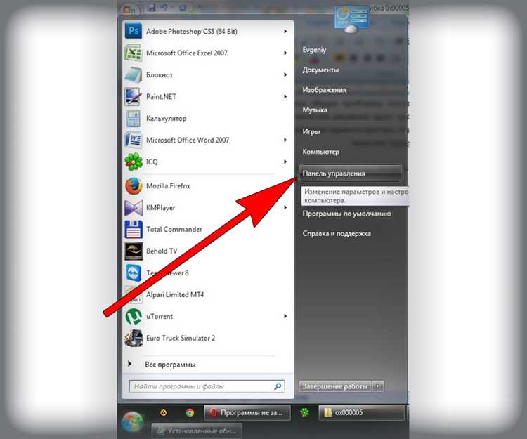Launch Behold TV label
Image resolution: width=527 pixels, height=439 pixels.
tap(162, 251)
